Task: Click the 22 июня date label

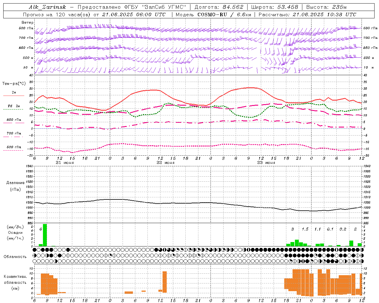Action: (165, 163)
